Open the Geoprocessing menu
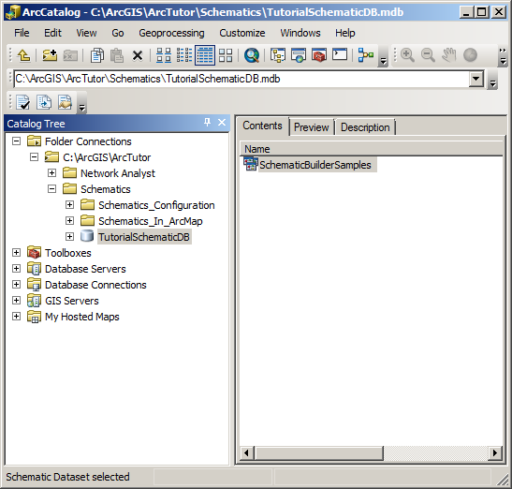 tap(171, 33)
